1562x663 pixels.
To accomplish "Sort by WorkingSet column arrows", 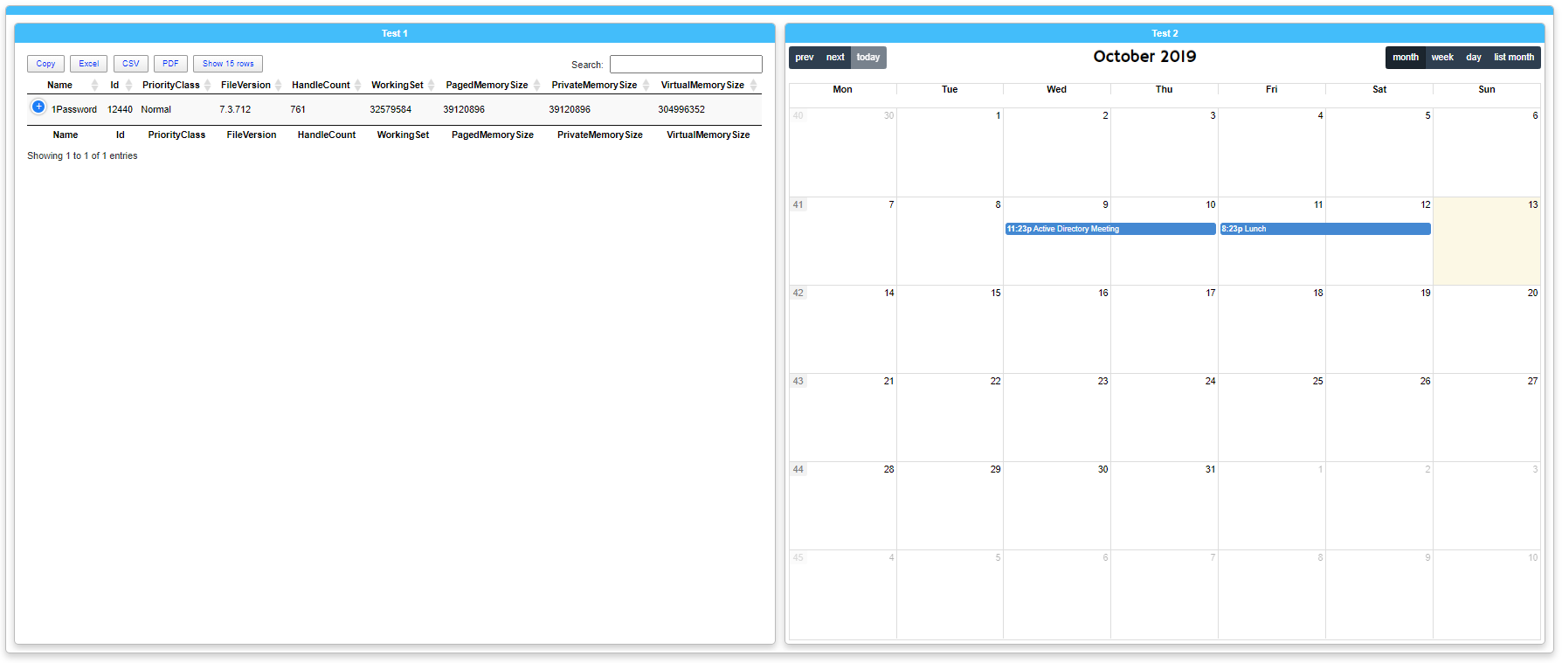I will point(431,86).
